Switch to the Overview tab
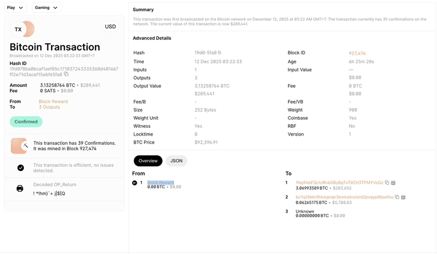 (x=148, y=161)
